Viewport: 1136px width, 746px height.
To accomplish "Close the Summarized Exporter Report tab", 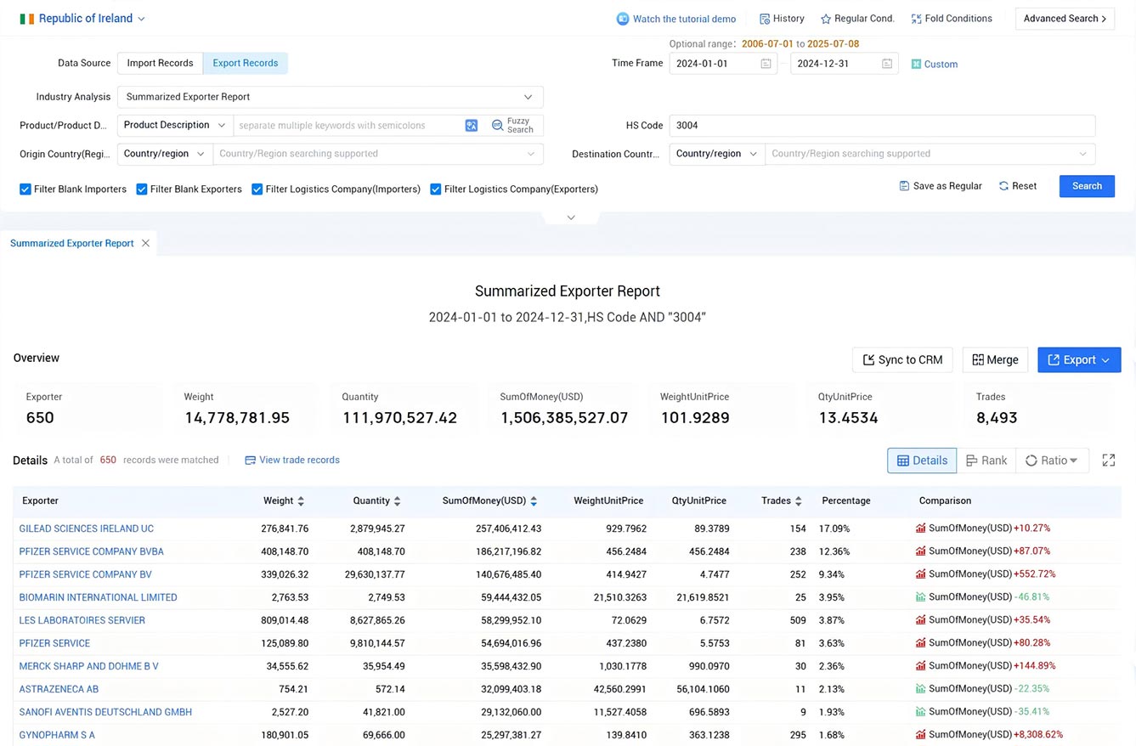I will [145, 243].
